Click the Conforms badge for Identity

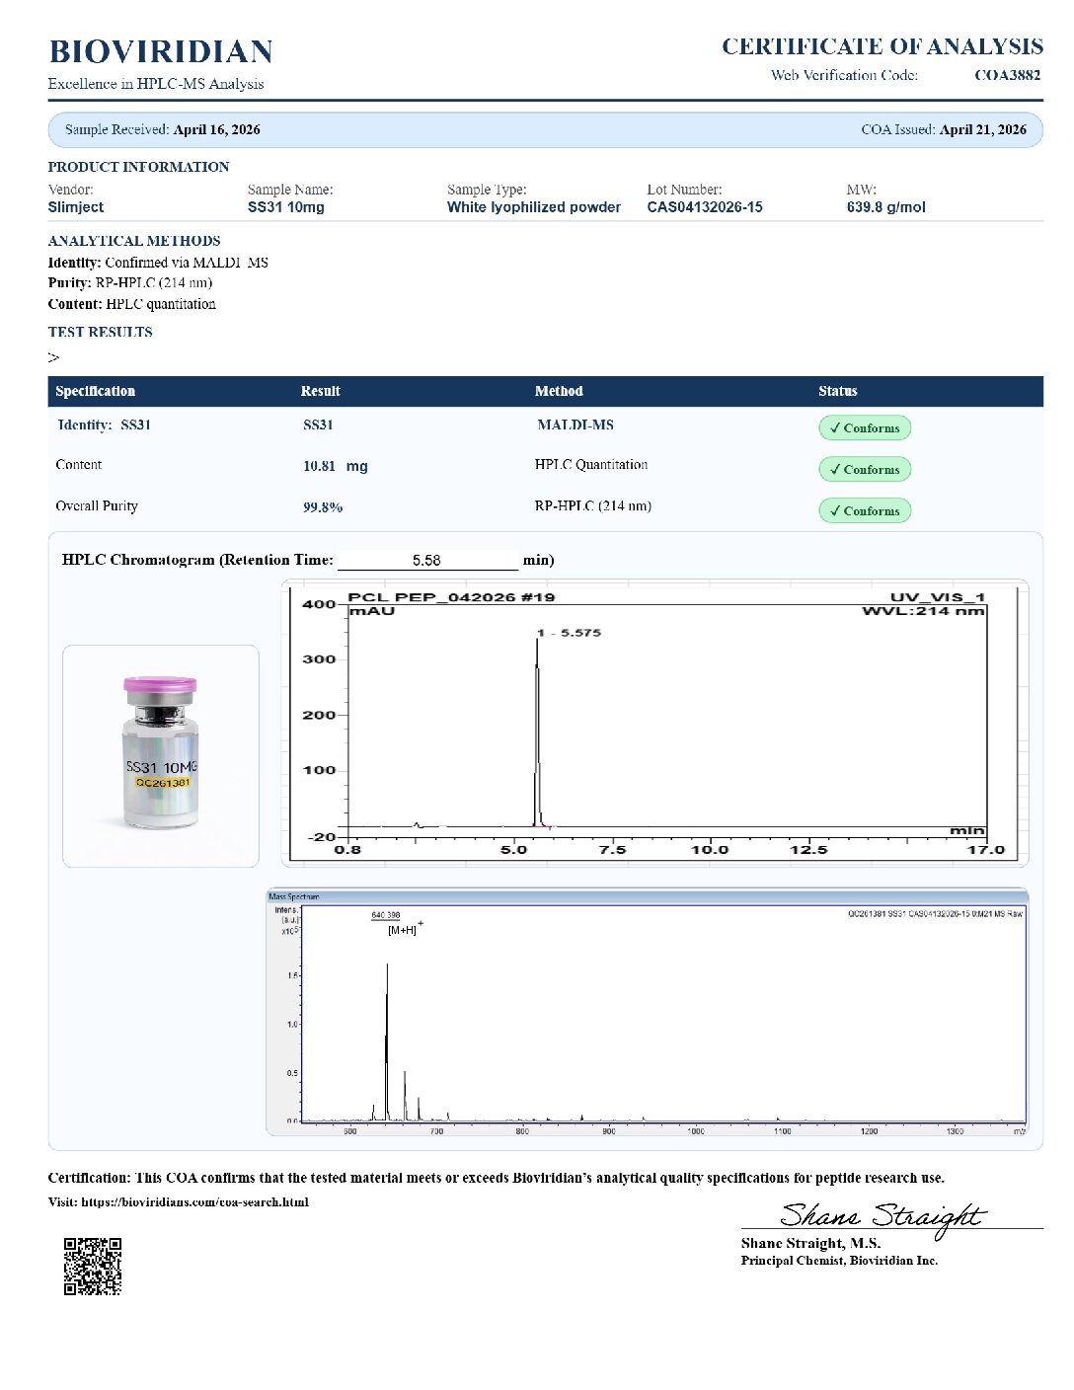tap(864, 427)
